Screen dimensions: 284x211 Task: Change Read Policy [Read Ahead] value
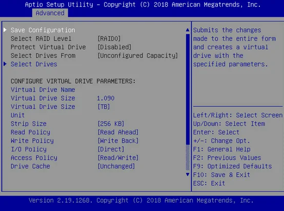[x=118, y=132]
